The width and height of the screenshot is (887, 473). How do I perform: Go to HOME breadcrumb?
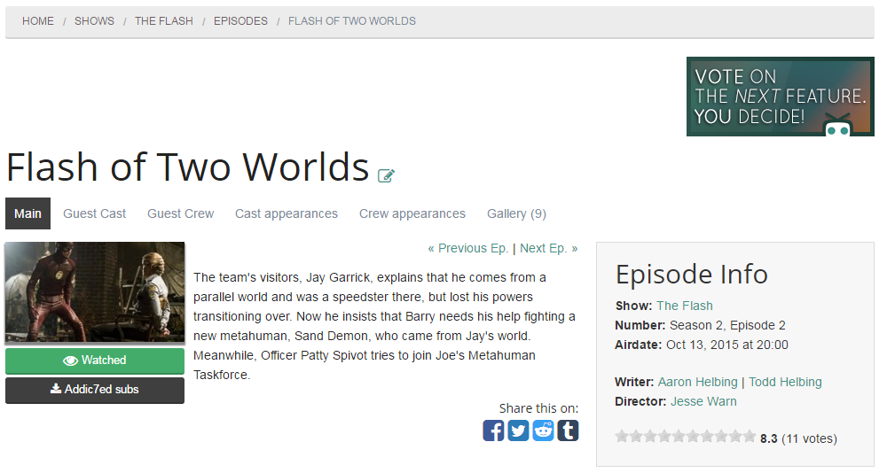click(38, 21)
